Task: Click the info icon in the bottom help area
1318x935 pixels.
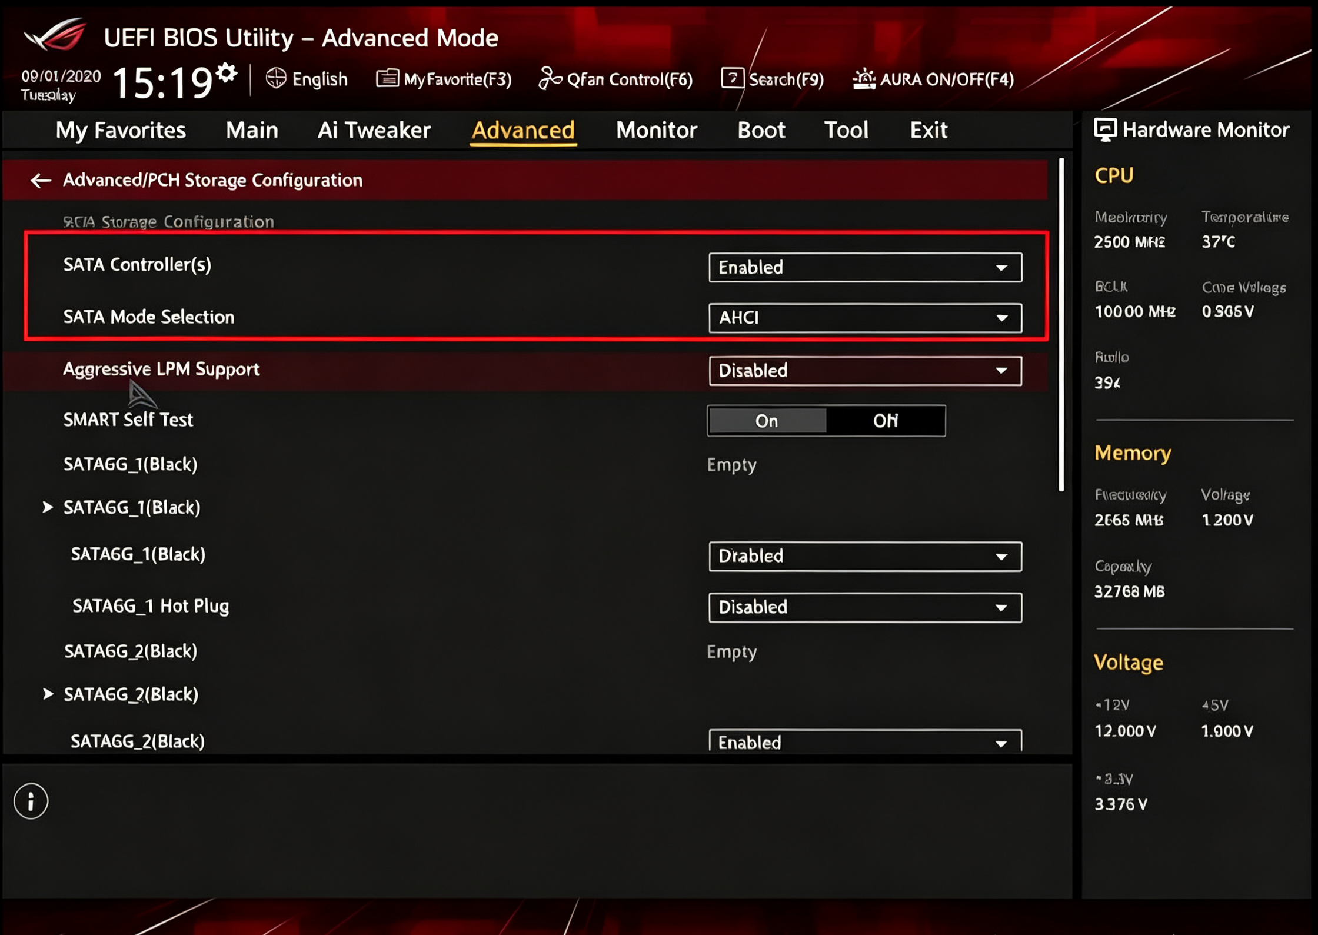Action: (x=31, y=801)
